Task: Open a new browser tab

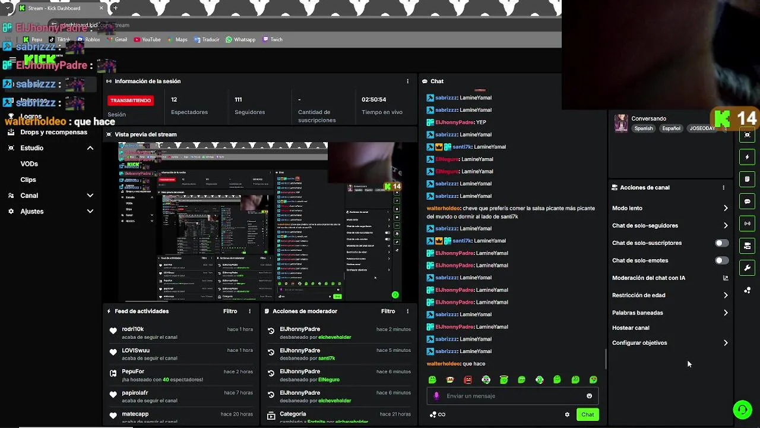Action: (x=115, y=8)
